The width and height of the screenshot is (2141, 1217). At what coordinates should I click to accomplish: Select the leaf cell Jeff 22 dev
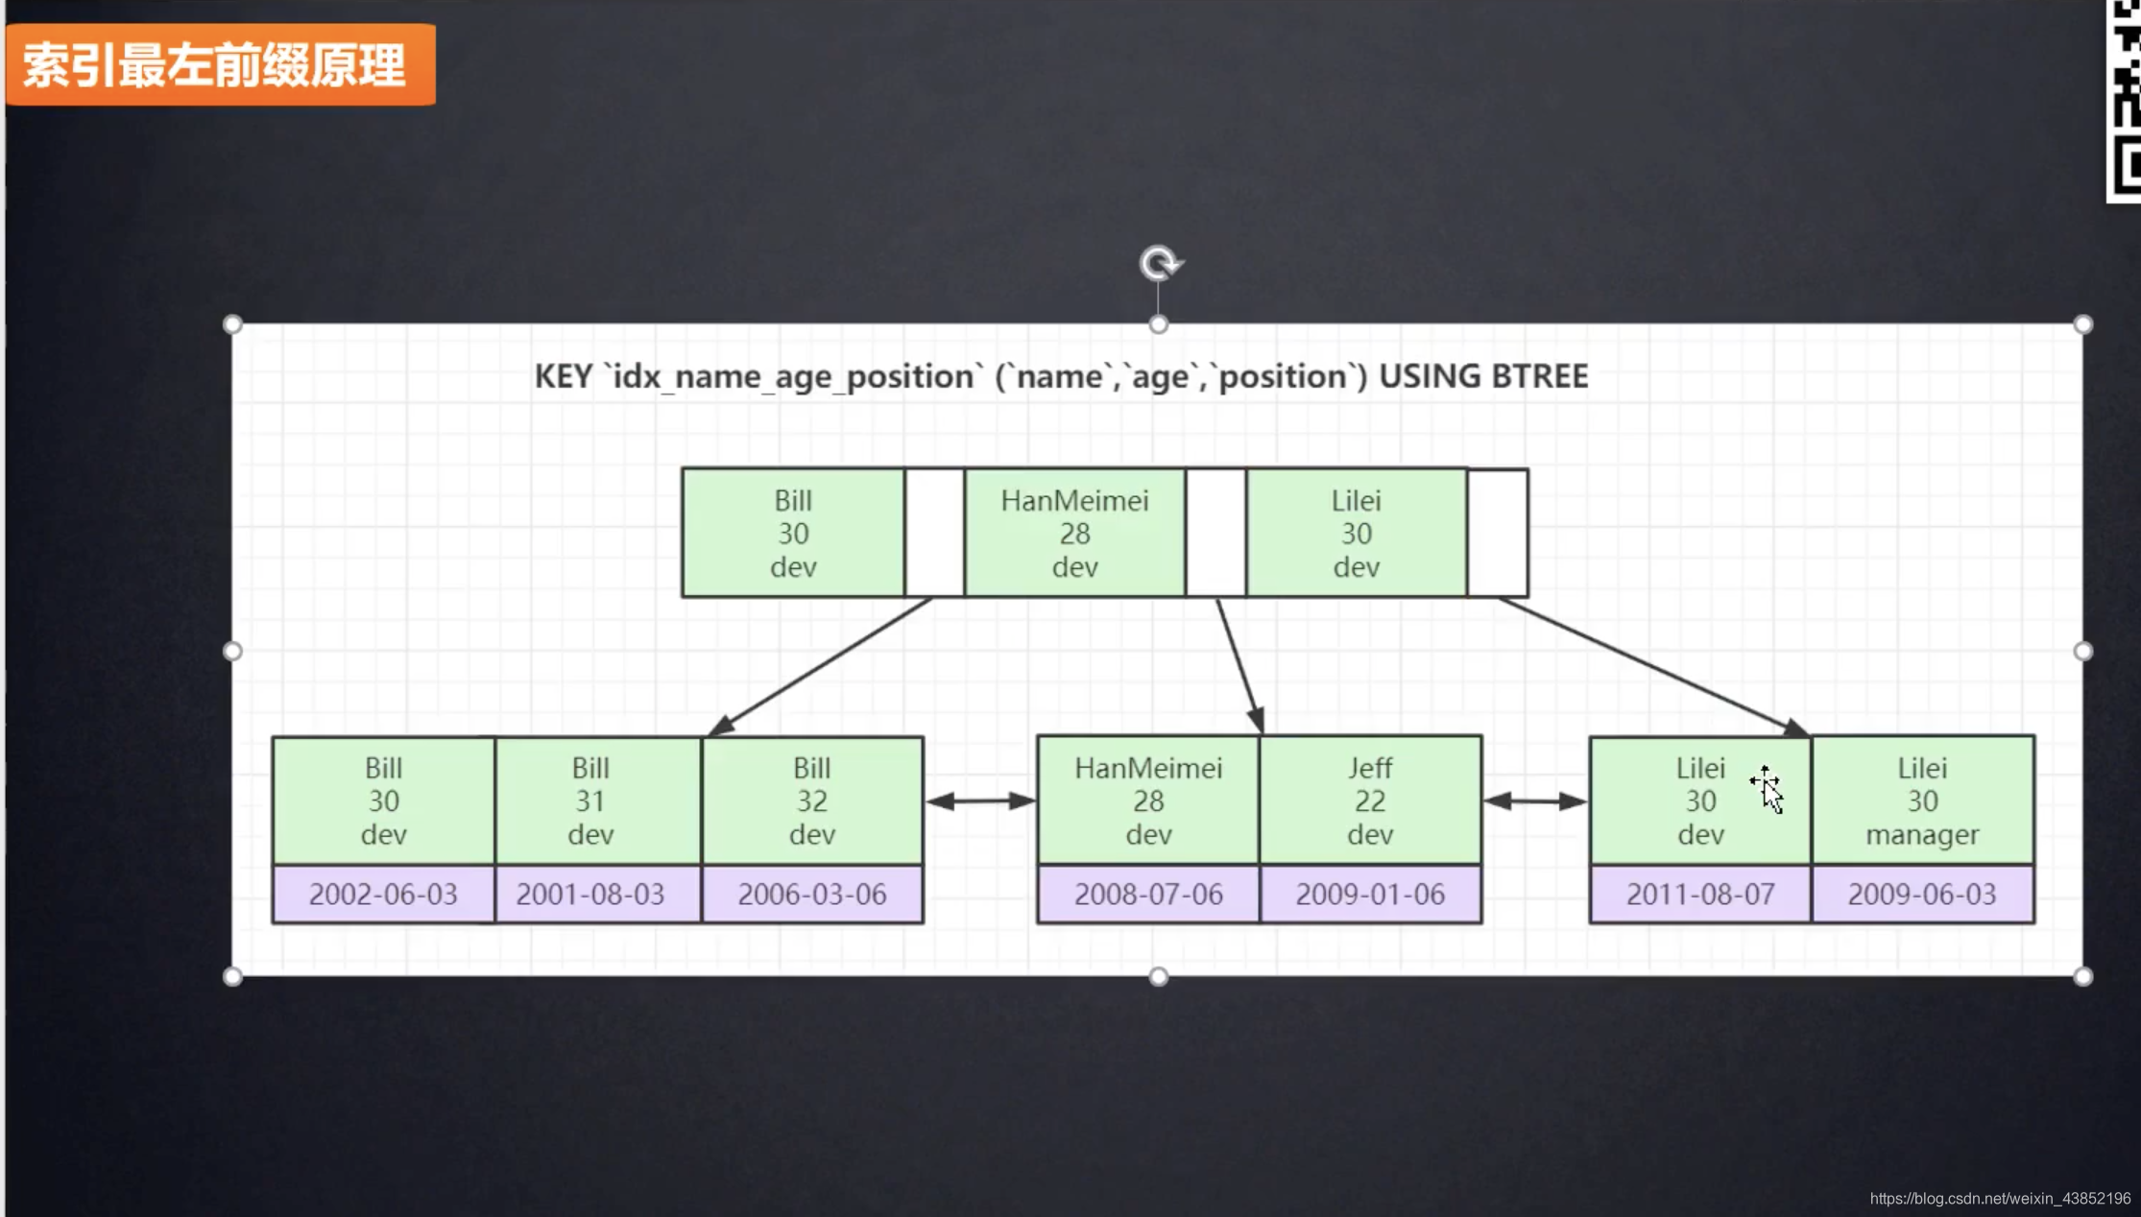pyautogui.click(x=1370, y=800)
